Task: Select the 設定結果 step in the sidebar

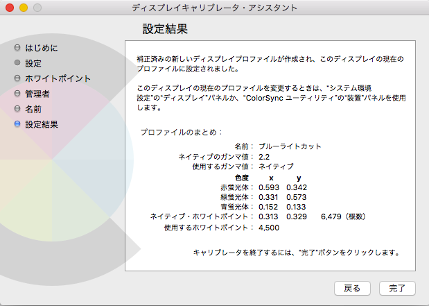Action: (x=42, y=125)
